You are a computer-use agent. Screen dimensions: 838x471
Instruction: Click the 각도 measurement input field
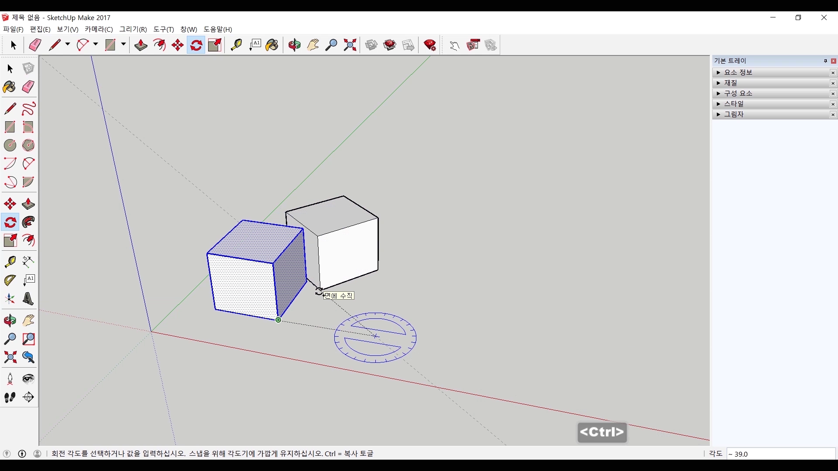[x=780, y=454]
